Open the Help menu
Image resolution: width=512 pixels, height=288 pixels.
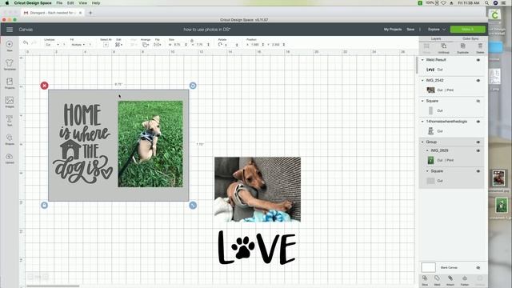96,3
